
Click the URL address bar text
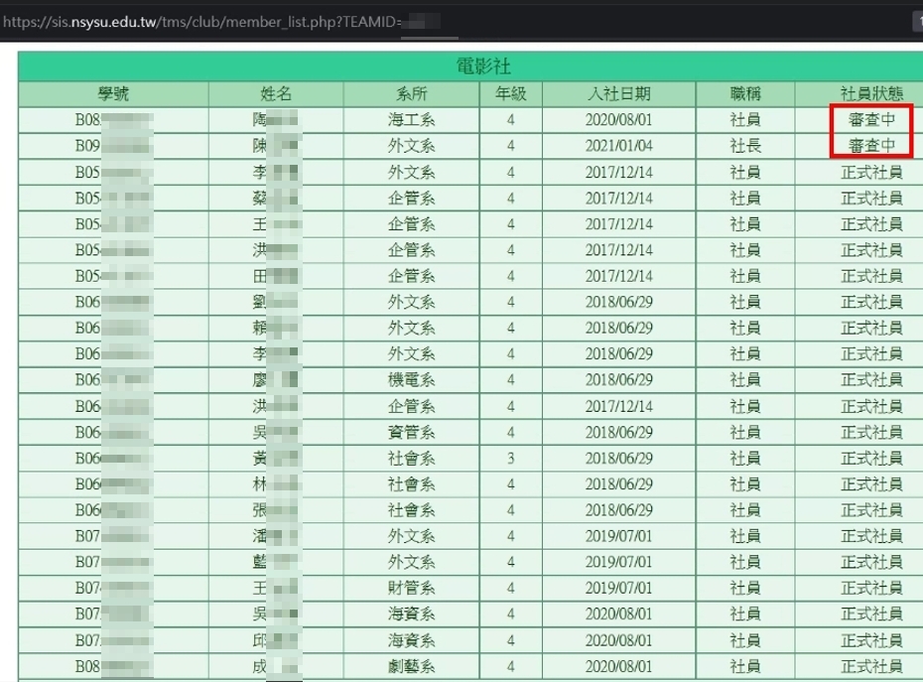pyautogui.click(x=220, y=23)
